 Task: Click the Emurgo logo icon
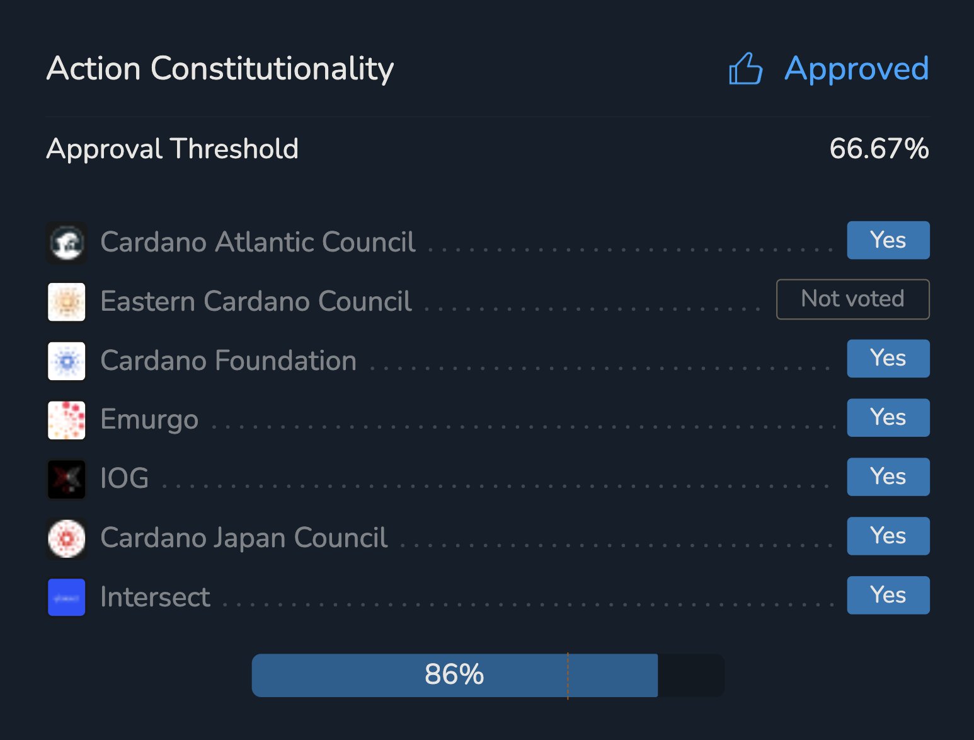pyautogui.click(x=66, y=420)
